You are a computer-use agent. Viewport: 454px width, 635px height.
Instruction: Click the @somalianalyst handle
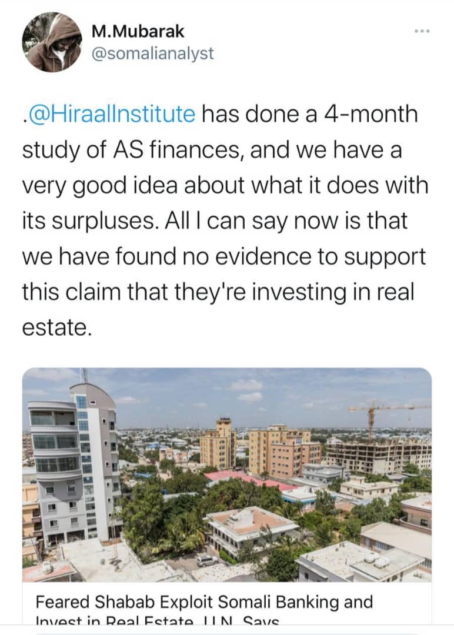(153, 54)
